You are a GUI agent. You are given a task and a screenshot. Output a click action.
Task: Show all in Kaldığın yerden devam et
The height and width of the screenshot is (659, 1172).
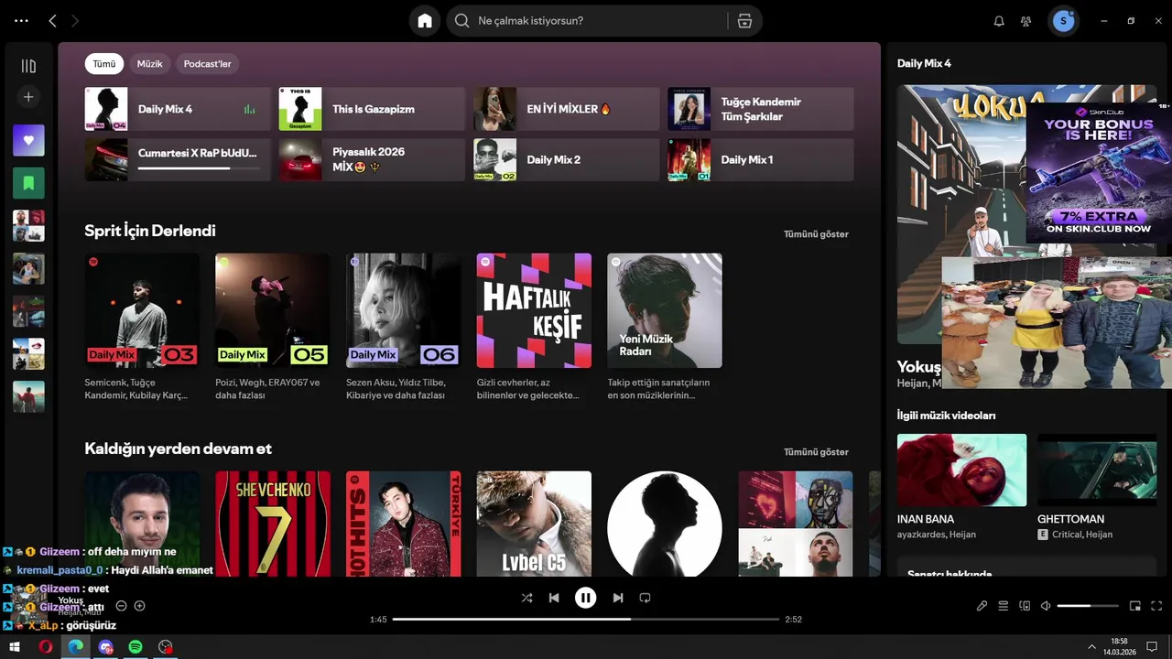coord(816,452)
